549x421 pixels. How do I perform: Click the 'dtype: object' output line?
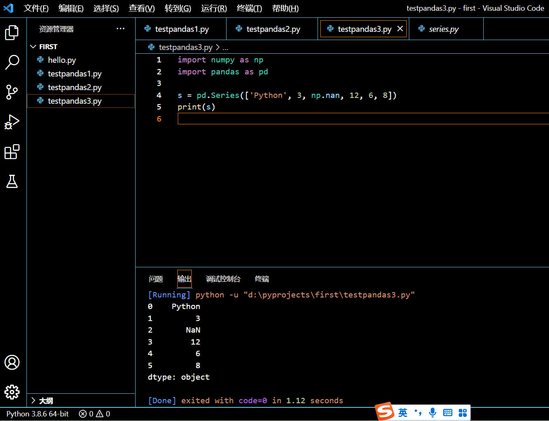179,377
